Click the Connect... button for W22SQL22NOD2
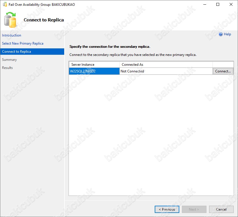Screen dimensions: 238x217 pos(223,71)
